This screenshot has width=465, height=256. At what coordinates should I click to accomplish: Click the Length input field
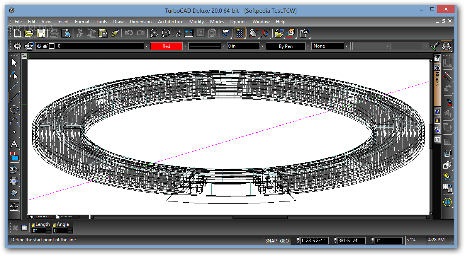click(x=39, y=230)
